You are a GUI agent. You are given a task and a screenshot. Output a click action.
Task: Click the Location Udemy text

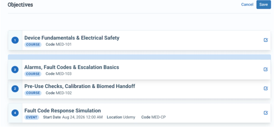coord(121,117)
